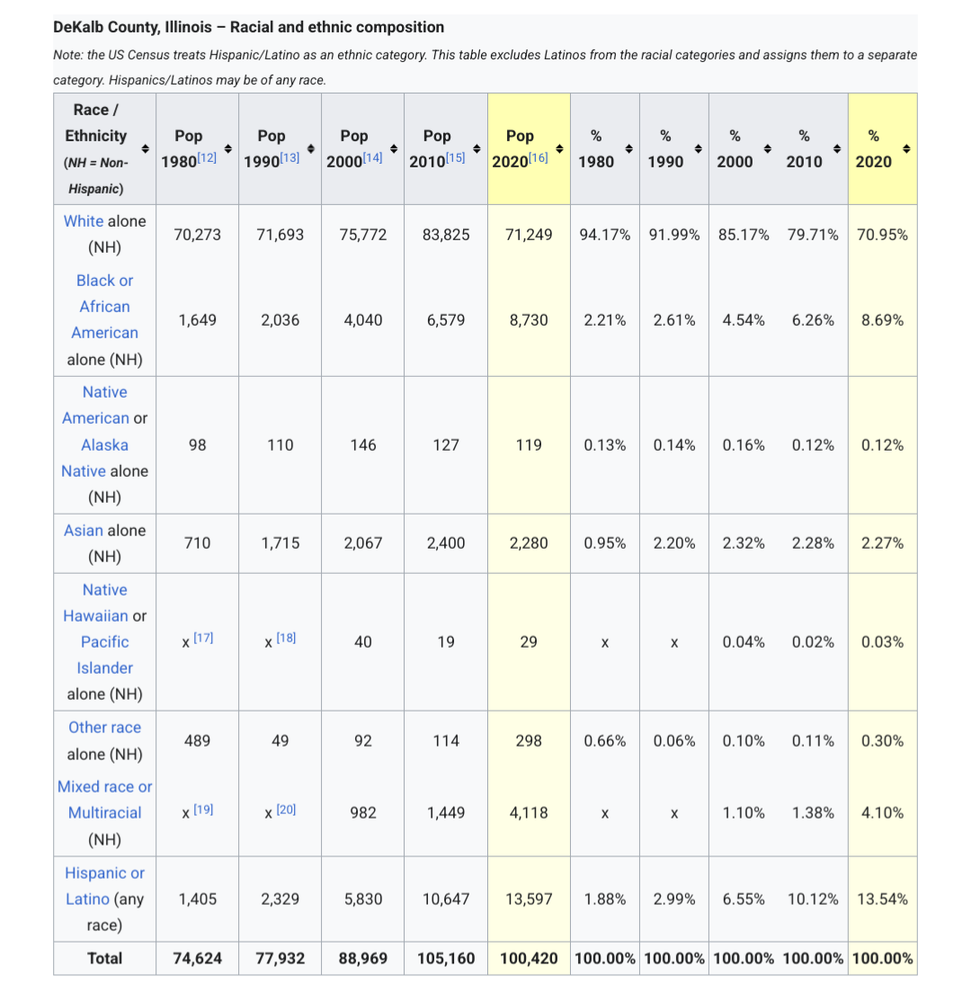Follow the Hispanic or Latino link
Image resolution: width=971 pixels, height=993 pixels.
(104, 885)
